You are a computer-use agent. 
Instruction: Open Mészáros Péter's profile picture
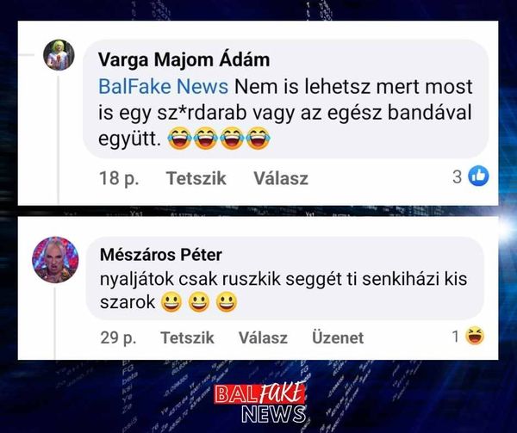click(55, 260)
